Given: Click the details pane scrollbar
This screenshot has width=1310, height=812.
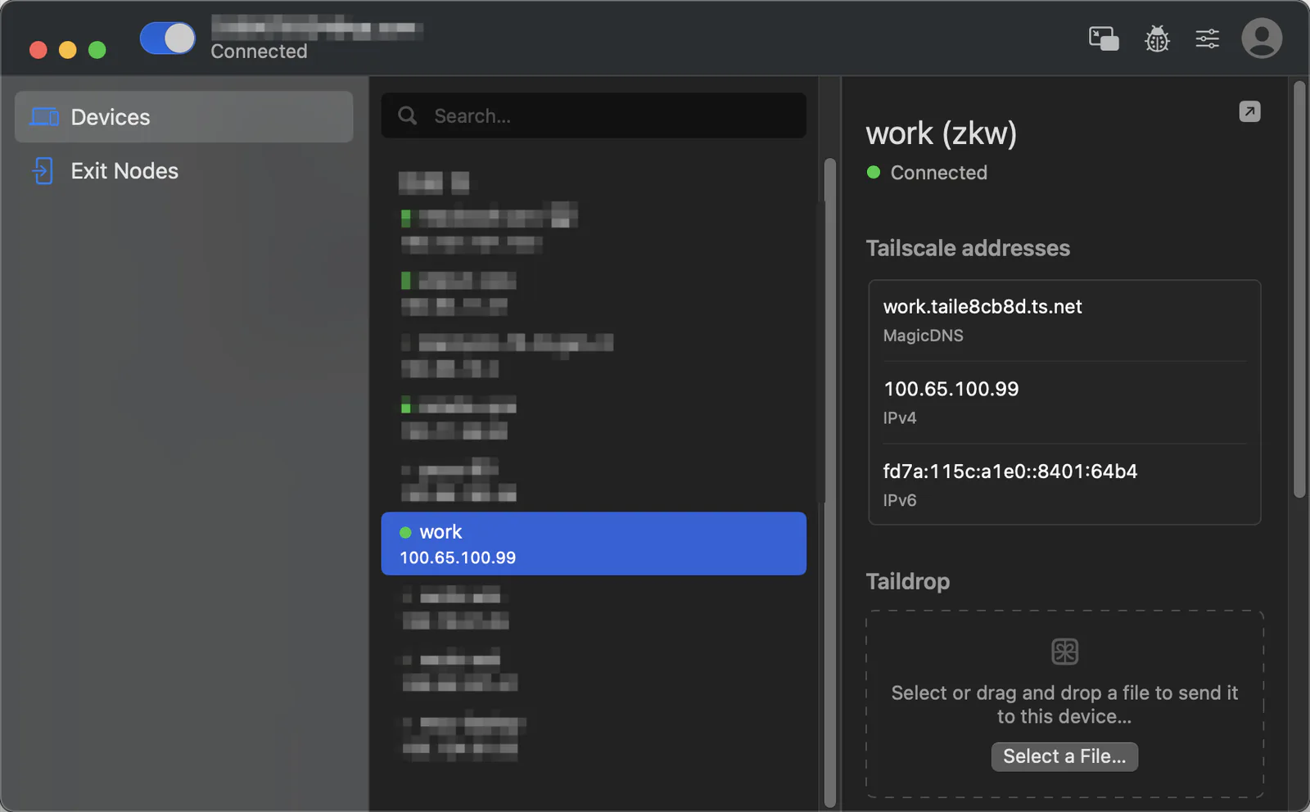Looking at the screenshot, I should point(1299,288).
